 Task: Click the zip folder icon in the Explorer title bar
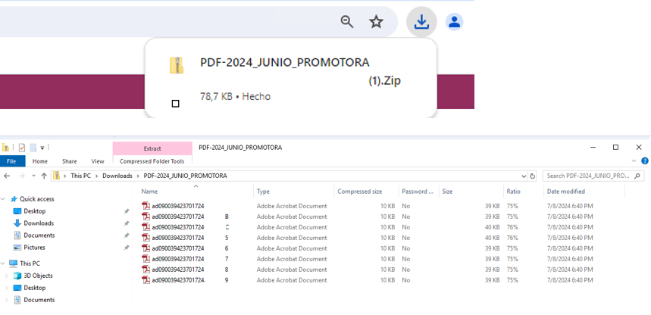pos(5,148)
